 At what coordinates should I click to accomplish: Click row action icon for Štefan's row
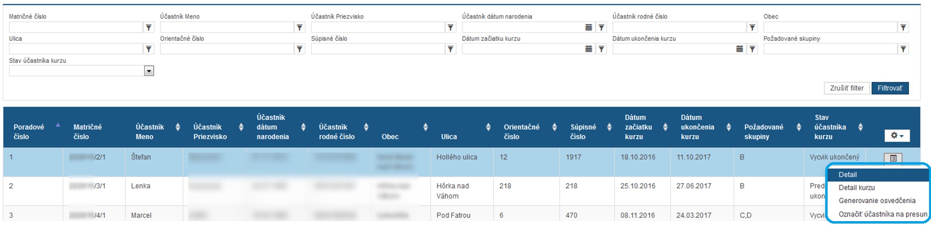(x=892, y=158)
